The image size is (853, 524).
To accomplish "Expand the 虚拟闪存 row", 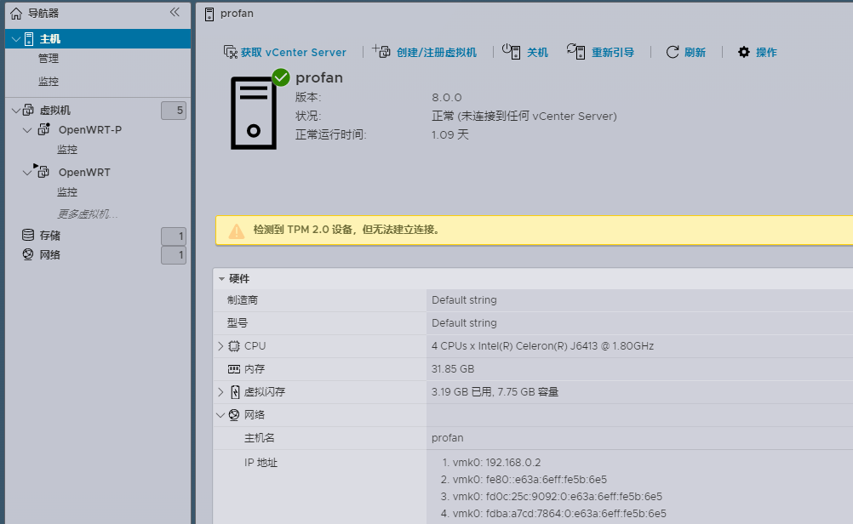I will pos(220,392).
